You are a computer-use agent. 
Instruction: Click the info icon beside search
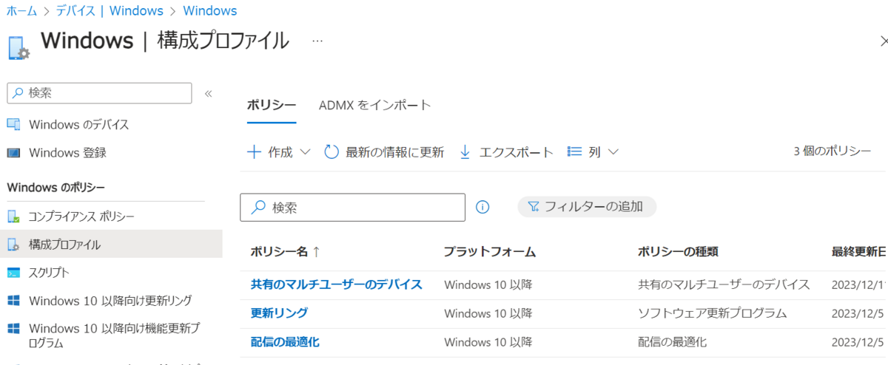pyautogui.click(x=482, y=207)
